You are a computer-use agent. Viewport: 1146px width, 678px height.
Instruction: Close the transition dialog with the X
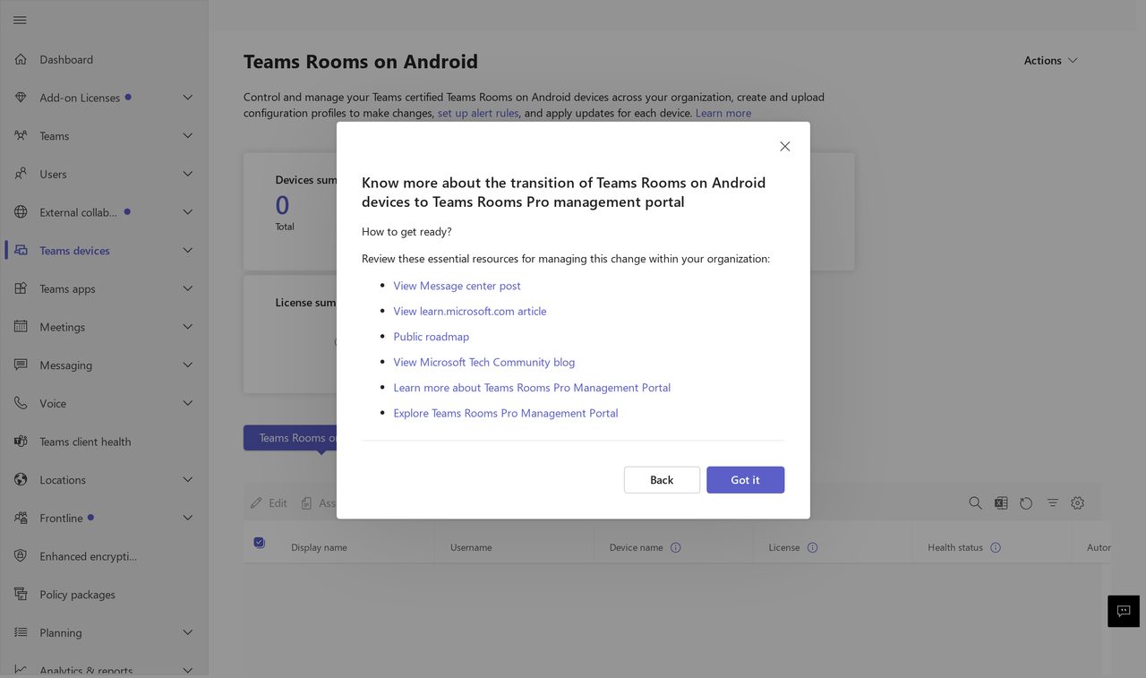coord(785,146)
